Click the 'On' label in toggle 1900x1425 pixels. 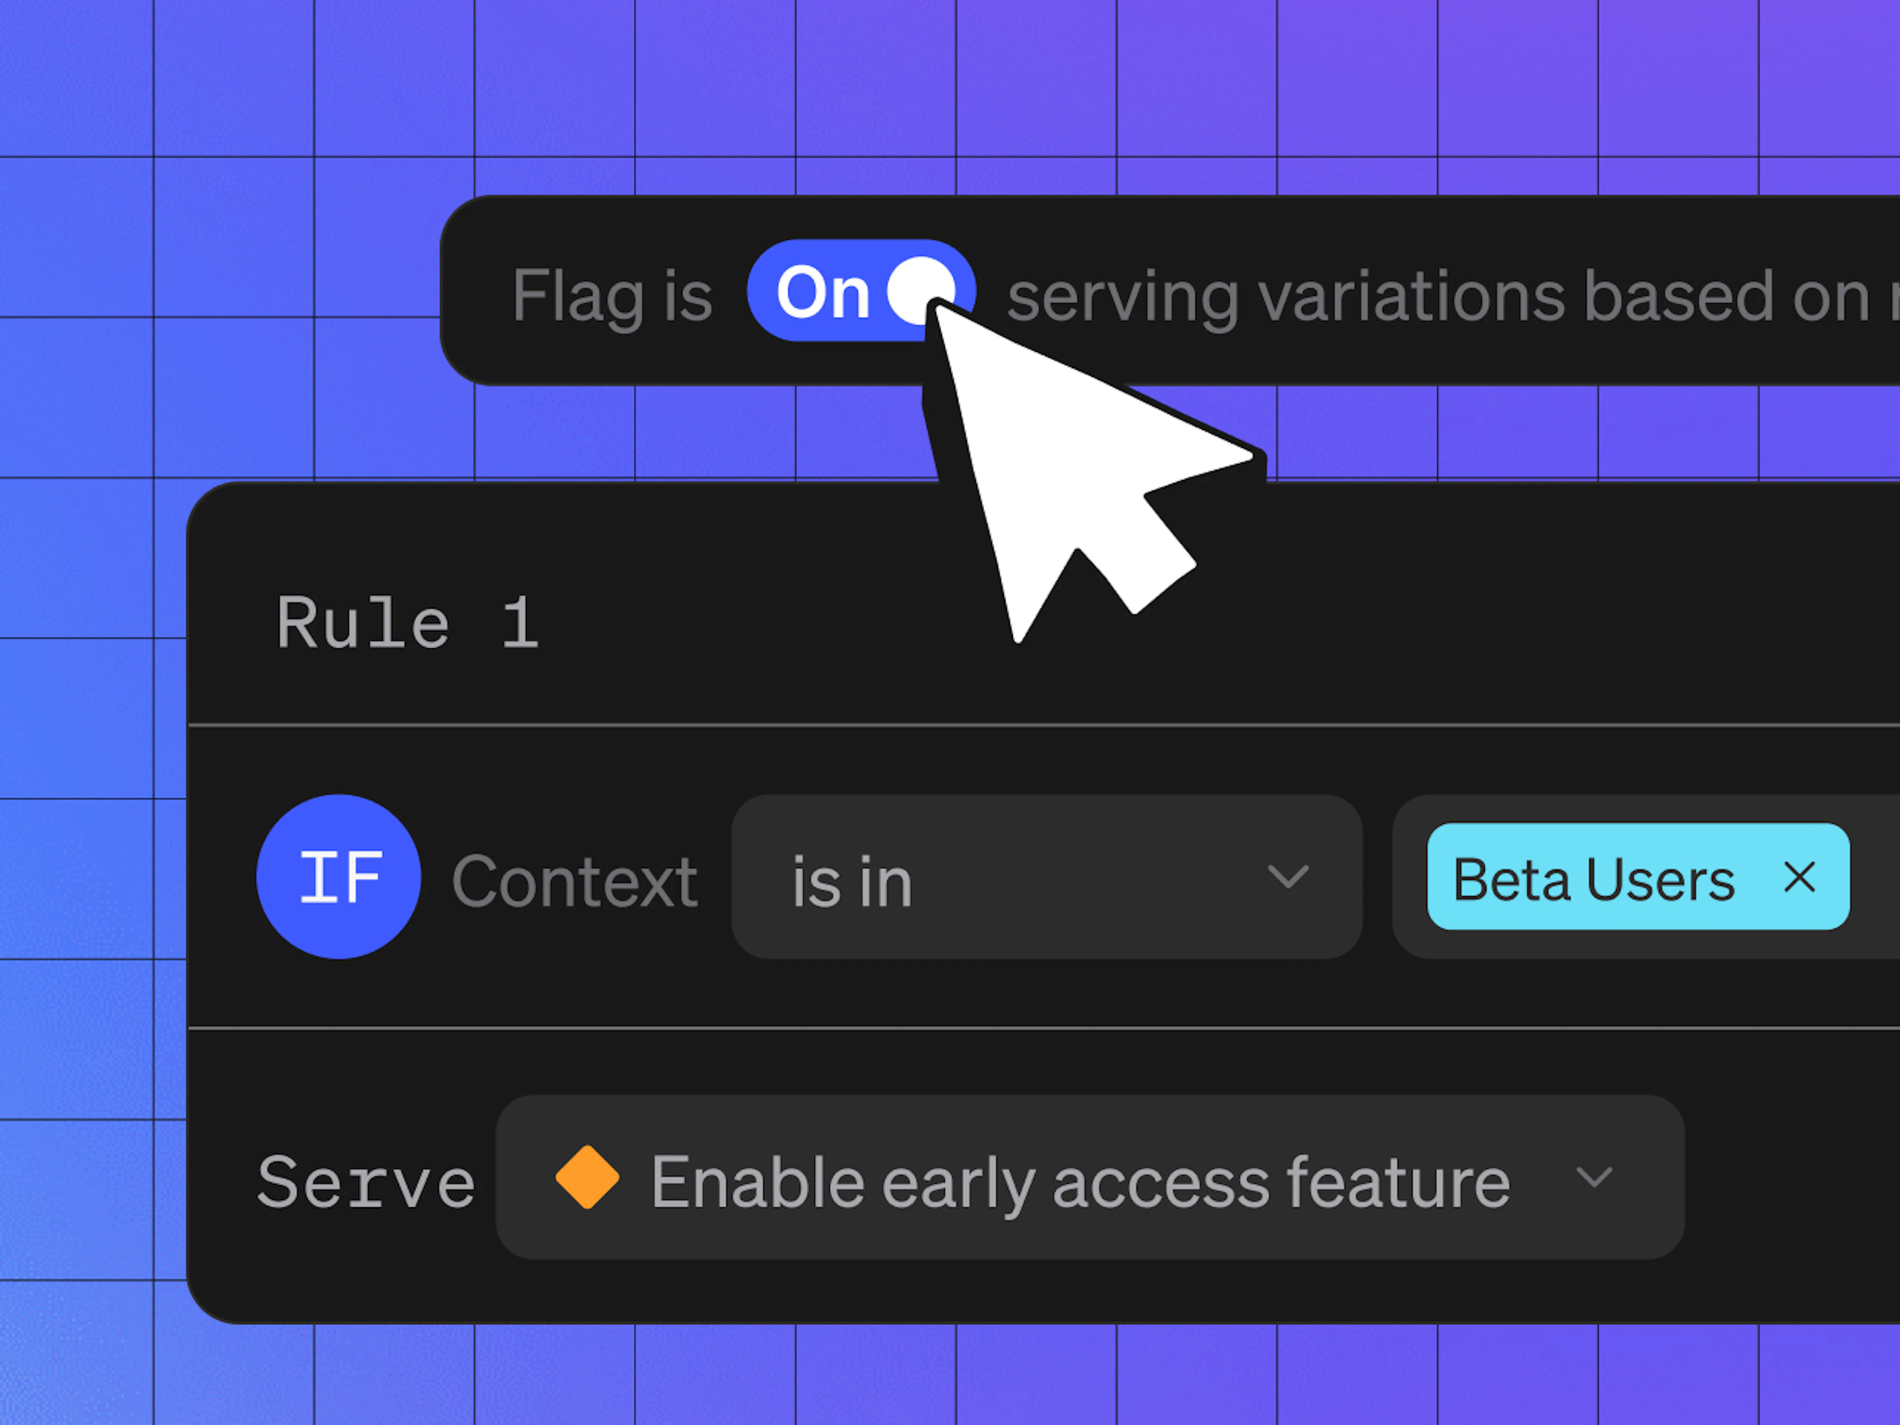coord(823,293)
